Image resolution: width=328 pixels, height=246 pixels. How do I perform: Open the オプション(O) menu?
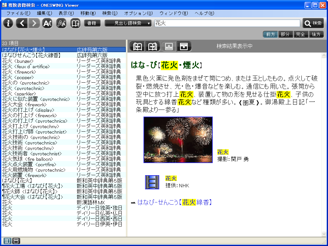pos(138,13)
